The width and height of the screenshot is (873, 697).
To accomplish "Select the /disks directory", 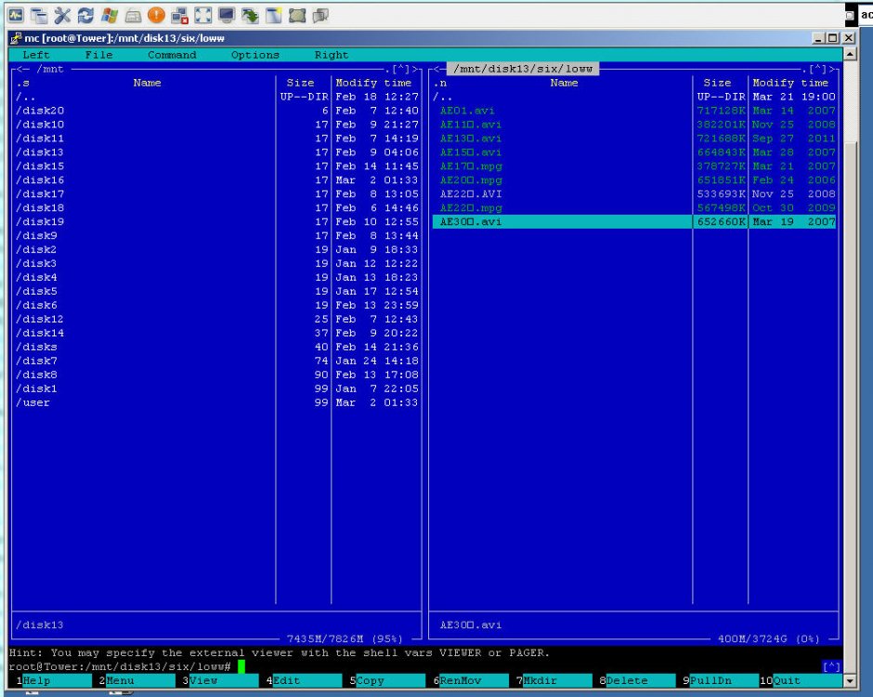I will click(x=217, y=347).
